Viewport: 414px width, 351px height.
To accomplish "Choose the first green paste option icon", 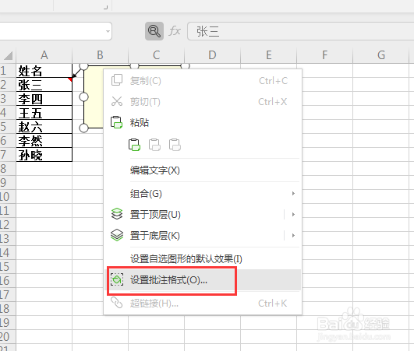I will 134,145.
